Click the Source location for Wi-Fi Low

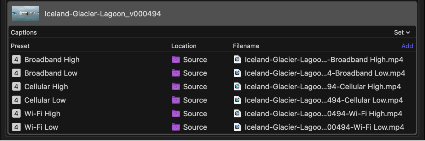(x=195, y=127)
